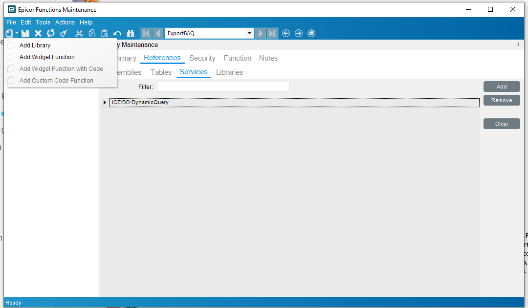528x308 pixels.
Task: Click the Paste clipboard icon
Action: [105, 33]
